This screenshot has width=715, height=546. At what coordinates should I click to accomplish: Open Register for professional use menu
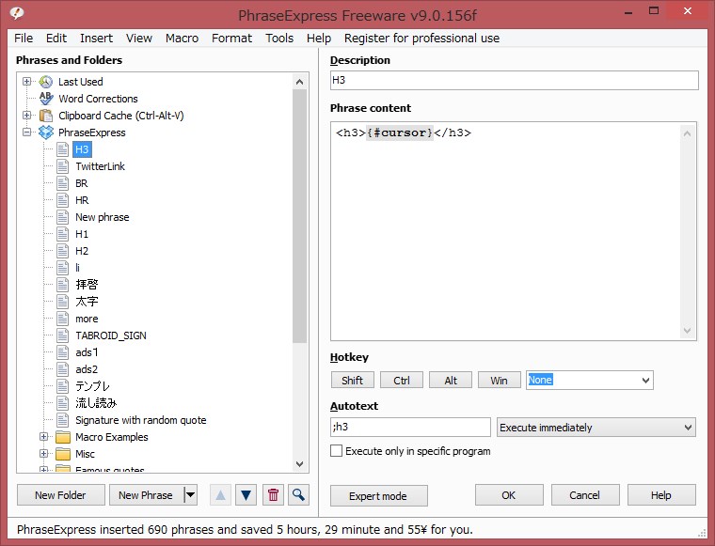point(421,39)
